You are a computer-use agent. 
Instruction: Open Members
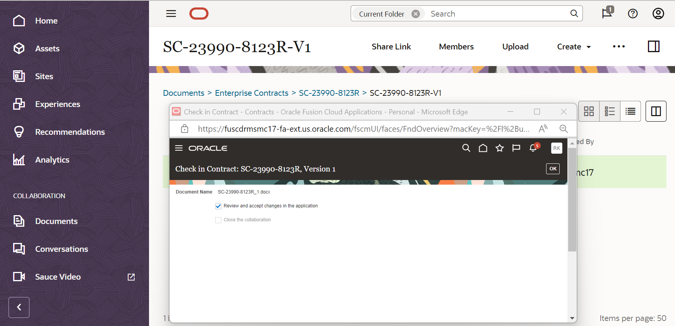[x=456, y=47]
